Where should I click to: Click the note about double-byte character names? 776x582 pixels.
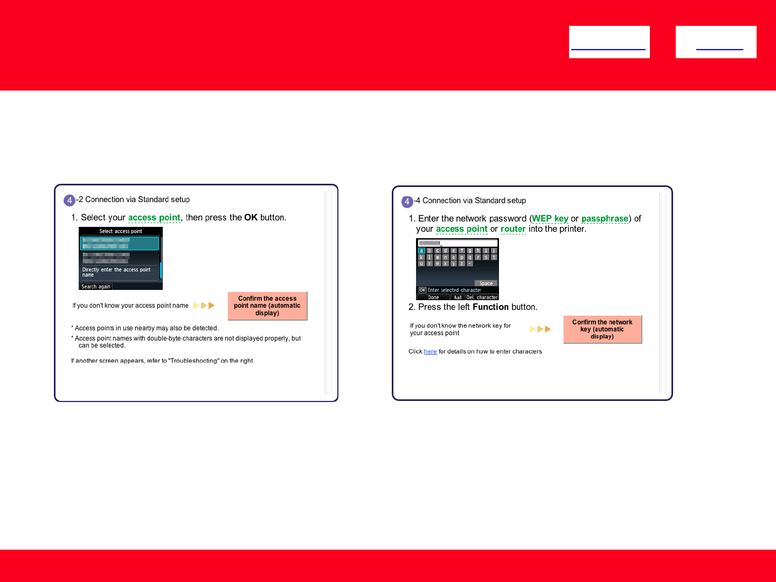(x=186, y=342)
